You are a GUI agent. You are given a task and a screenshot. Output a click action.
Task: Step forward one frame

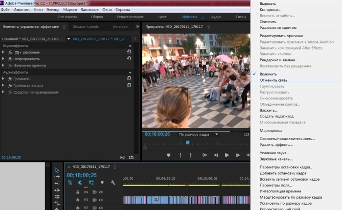(238, 155)
